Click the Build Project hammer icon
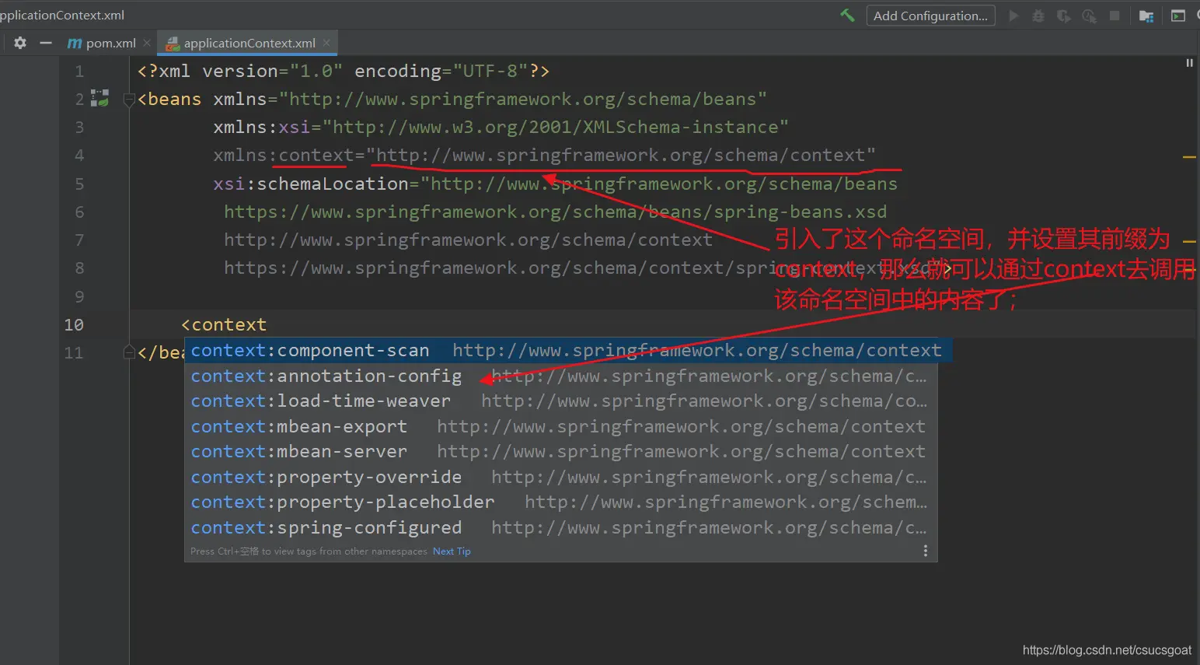 (847, 16)
